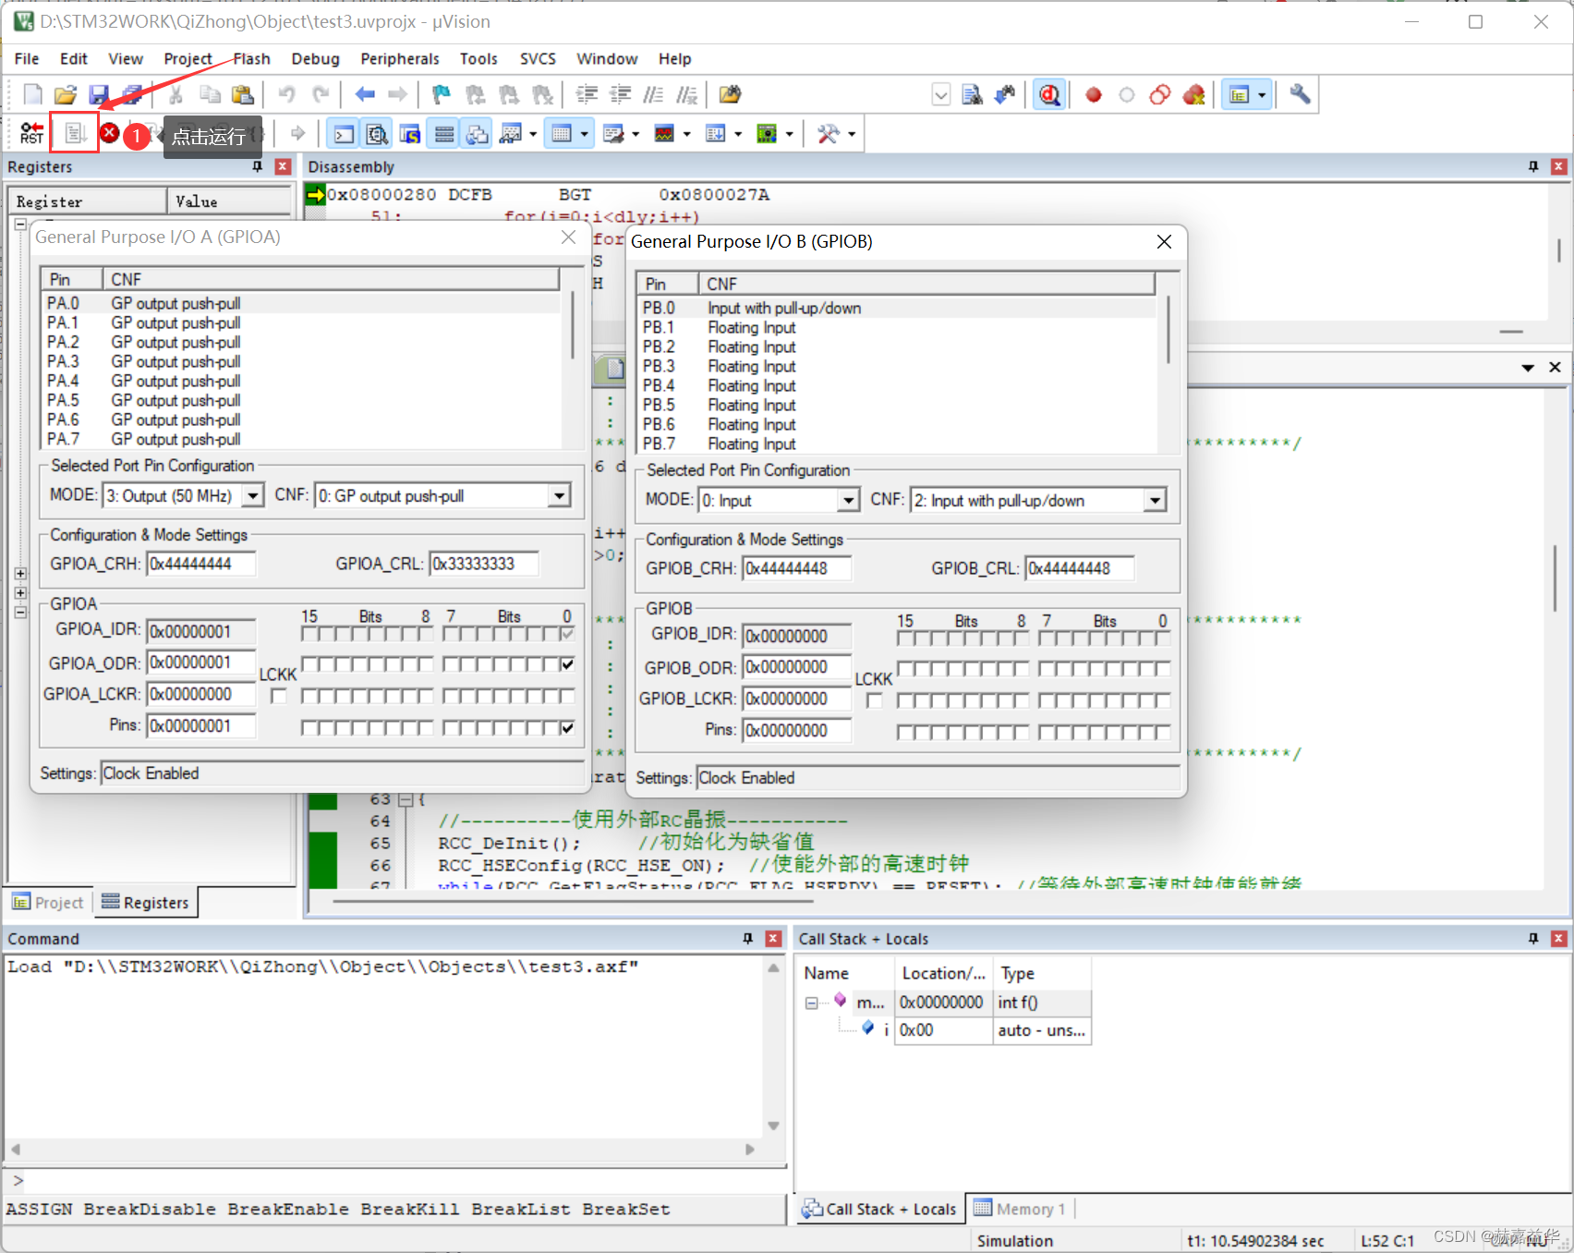Disable all breakpoints icon

point(1160,94)
